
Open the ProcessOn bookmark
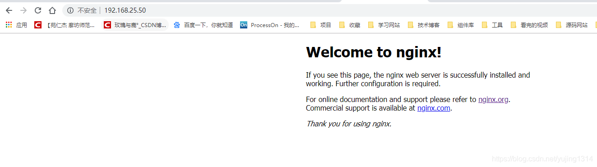tap(270, 25)
